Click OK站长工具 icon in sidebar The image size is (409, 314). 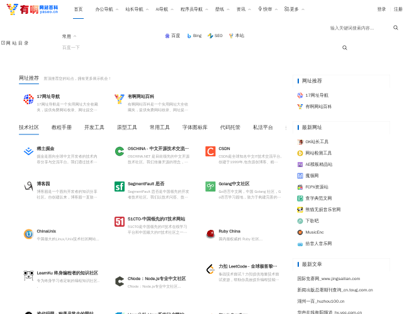click(x=300, y=142)
